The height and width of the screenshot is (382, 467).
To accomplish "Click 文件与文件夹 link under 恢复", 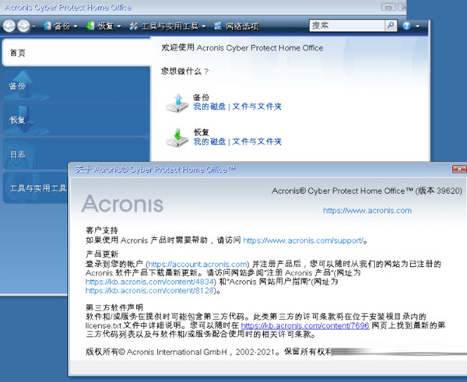I will pyautogui.click(x=257, y=142).
